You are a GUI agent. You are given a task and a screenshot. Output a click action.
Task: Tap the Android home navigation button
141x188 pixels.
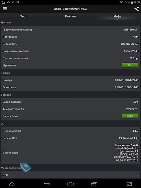70,184
